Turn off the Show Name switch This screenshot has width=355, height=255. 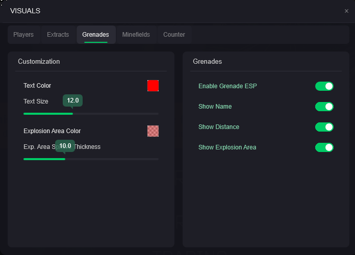pyautogui.click(x=324, y=107)
